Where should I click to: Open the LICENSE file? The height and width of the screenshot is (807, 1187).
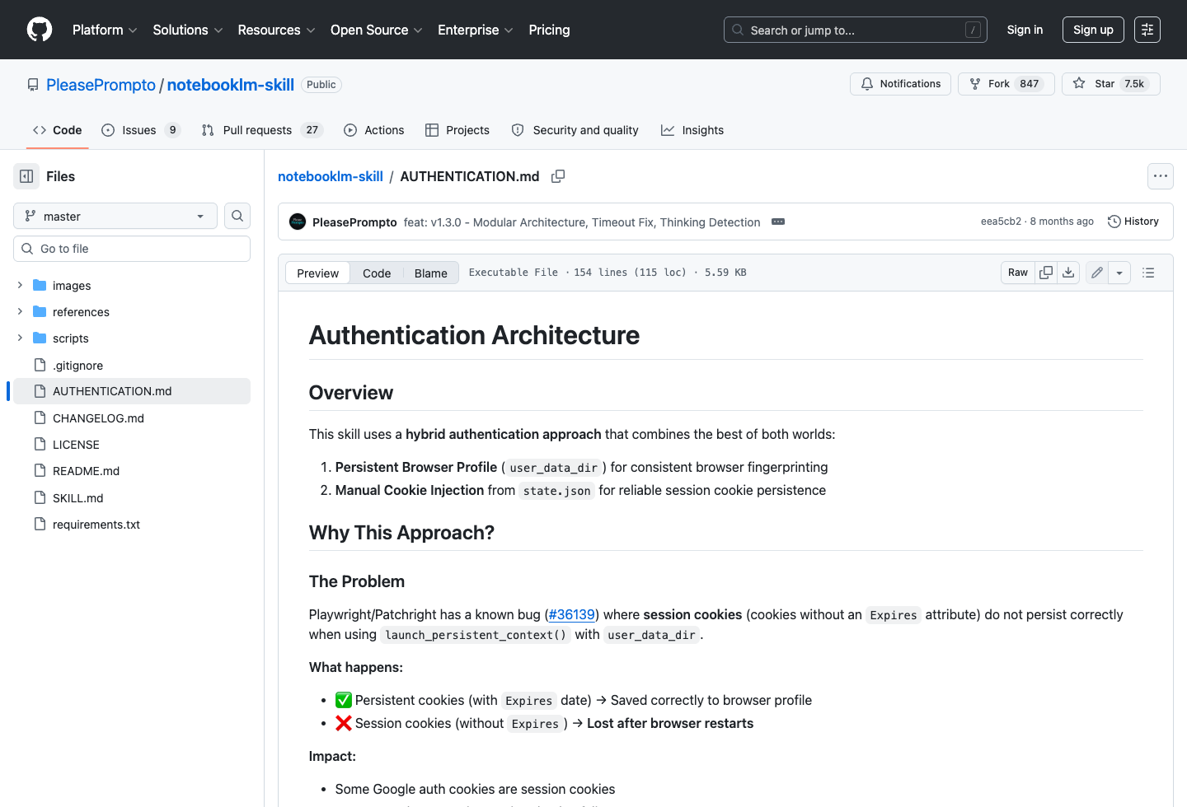pos(76,445)
